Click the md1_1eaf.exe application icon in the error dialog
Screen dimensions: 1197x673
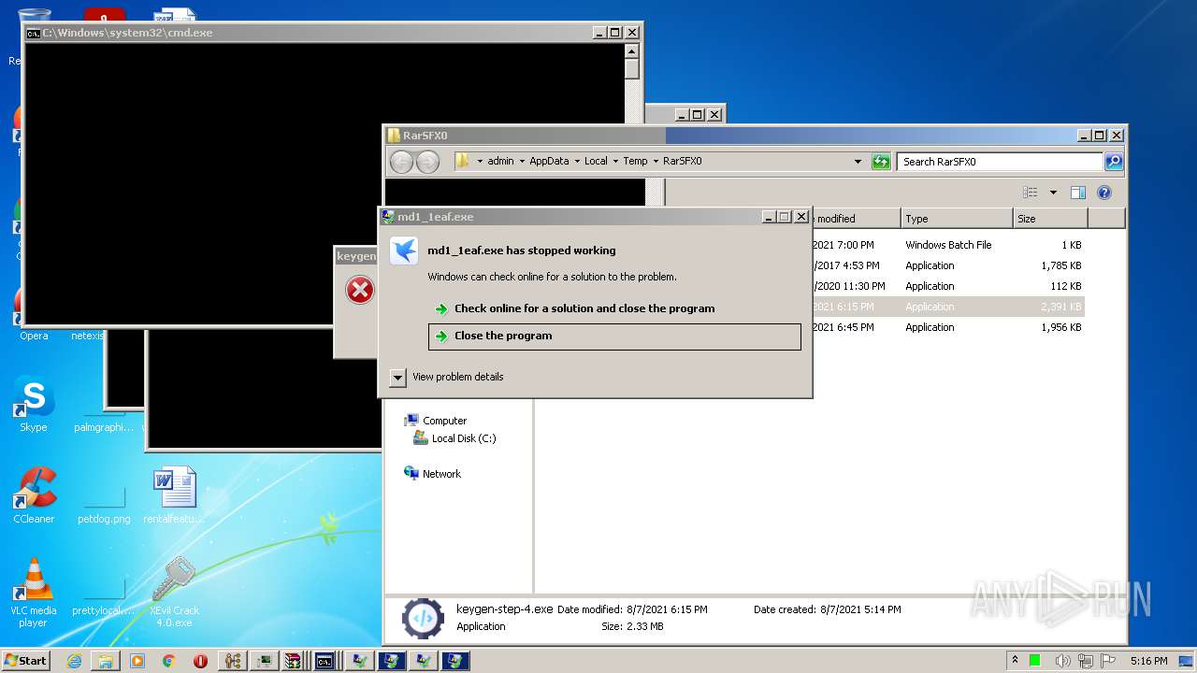403,251
